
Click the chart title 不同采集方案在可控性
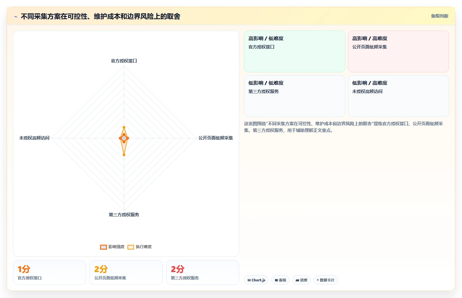tap(100, 16)
